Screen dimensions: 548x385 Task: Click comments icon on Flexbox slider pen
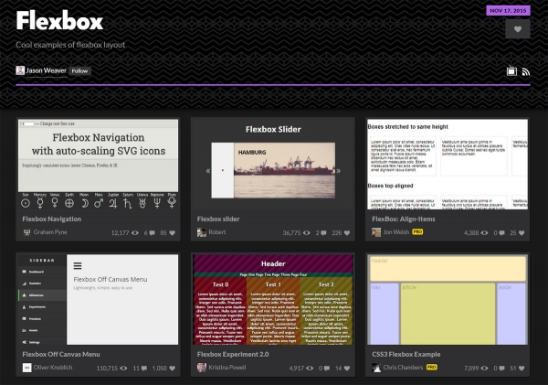[323, 232]
